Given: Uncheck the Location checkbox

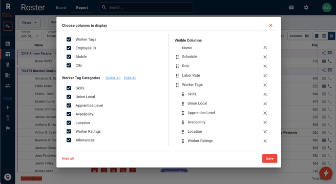Looking at the screenshot, I should tap(68, 123).
